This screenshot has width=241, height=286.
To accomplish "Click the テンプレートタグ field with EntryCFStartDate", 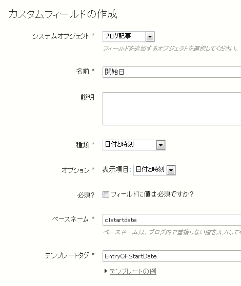I will [x=172, y=256].
